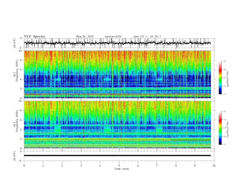This screenshot has width=241, height=186.
Task: Click the "1" minute tick label
Action: [43, 166]
